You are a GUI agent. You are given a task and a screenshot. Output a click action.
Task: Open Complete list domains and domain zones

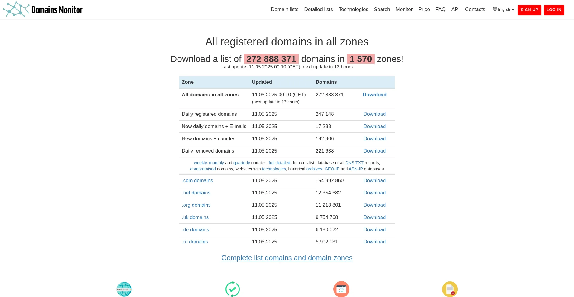287,258
